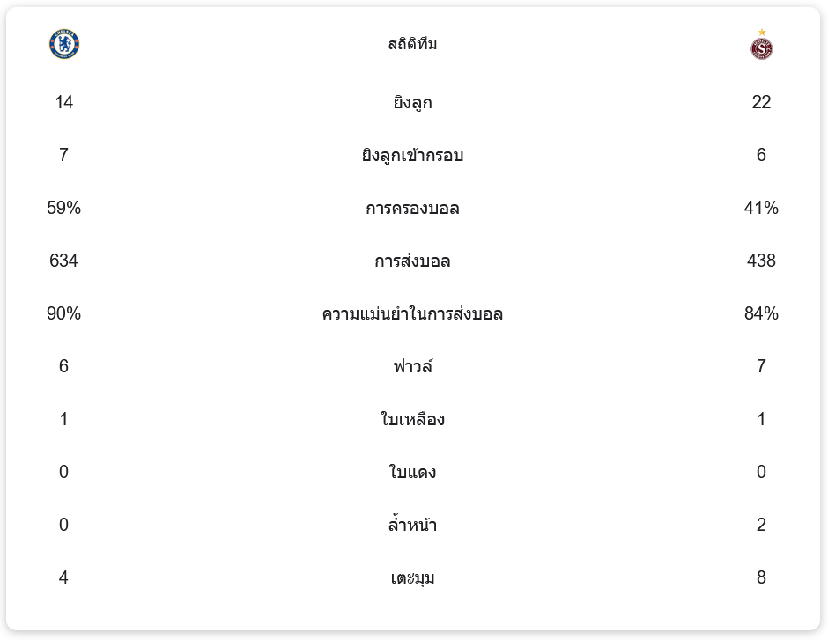Click the ล้ำหน้า offside label
828x640 pixels.
412,526
